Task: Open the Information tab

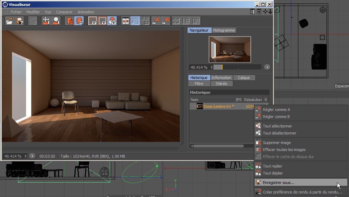Action: click(x=221, y=78)
